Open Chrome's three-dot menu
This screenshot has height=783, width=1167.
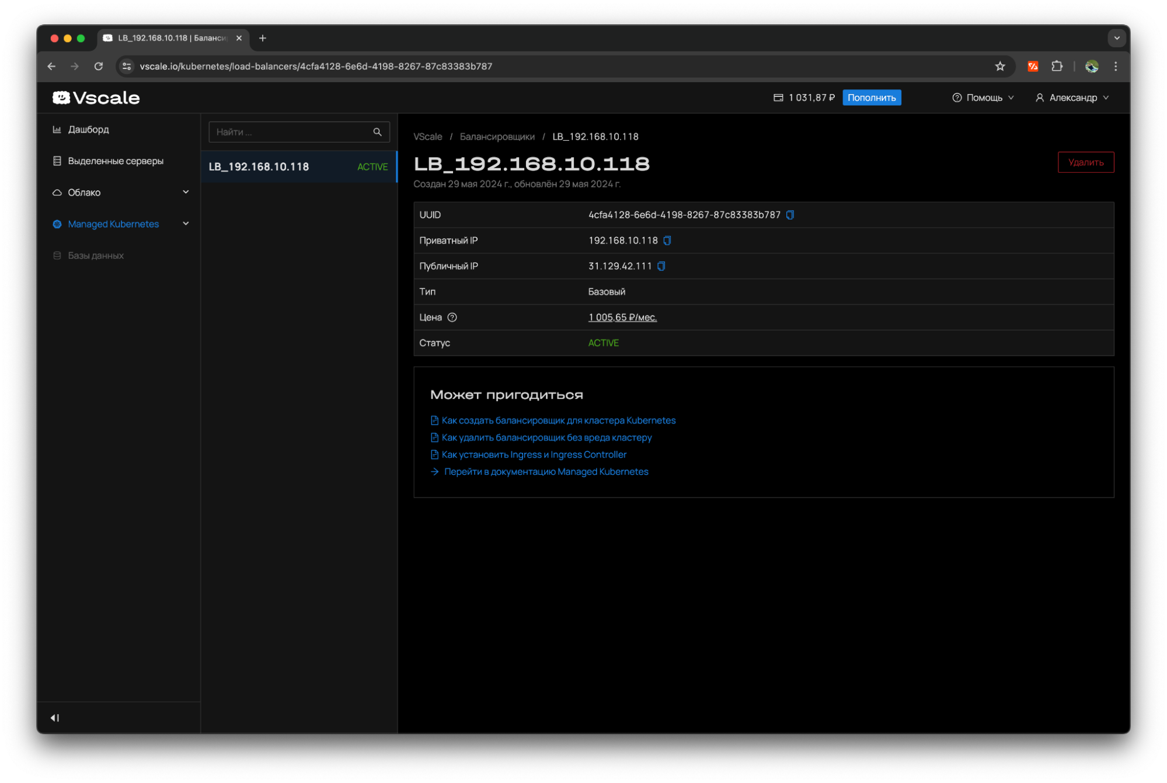[1116, 67]
